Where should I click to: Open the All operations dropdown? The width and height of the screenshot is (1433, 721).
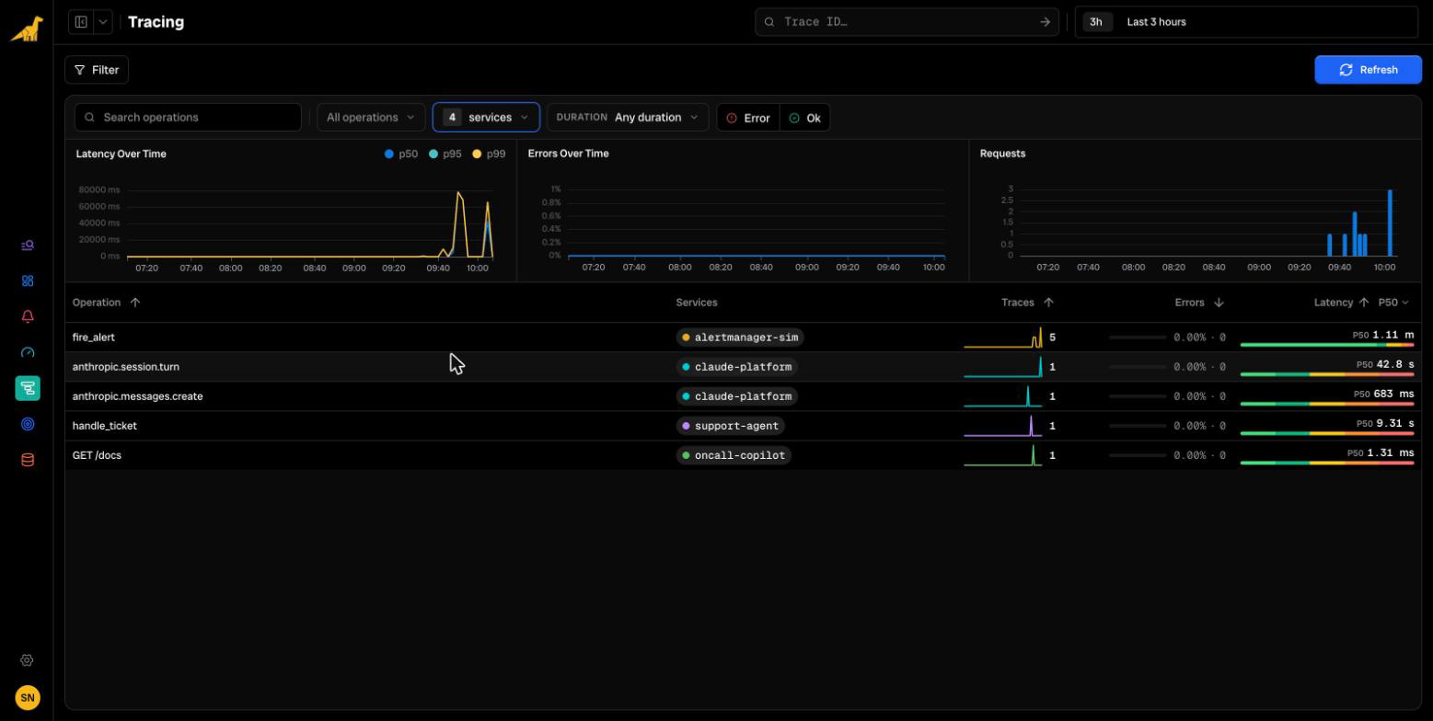click(371, 118)
